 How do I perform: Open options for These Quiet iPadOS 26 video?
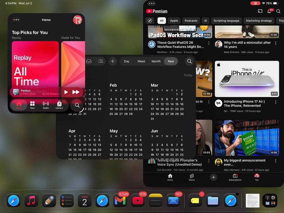[x=209, y=43]
